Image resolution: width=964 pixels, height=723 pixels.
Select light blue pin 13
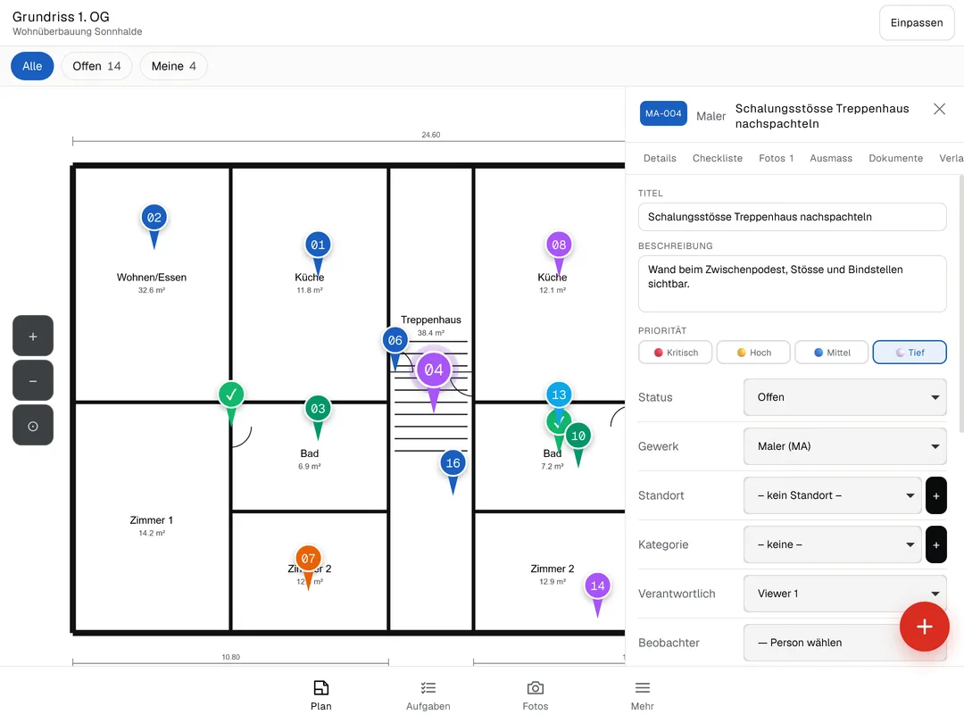pos(559,395)
